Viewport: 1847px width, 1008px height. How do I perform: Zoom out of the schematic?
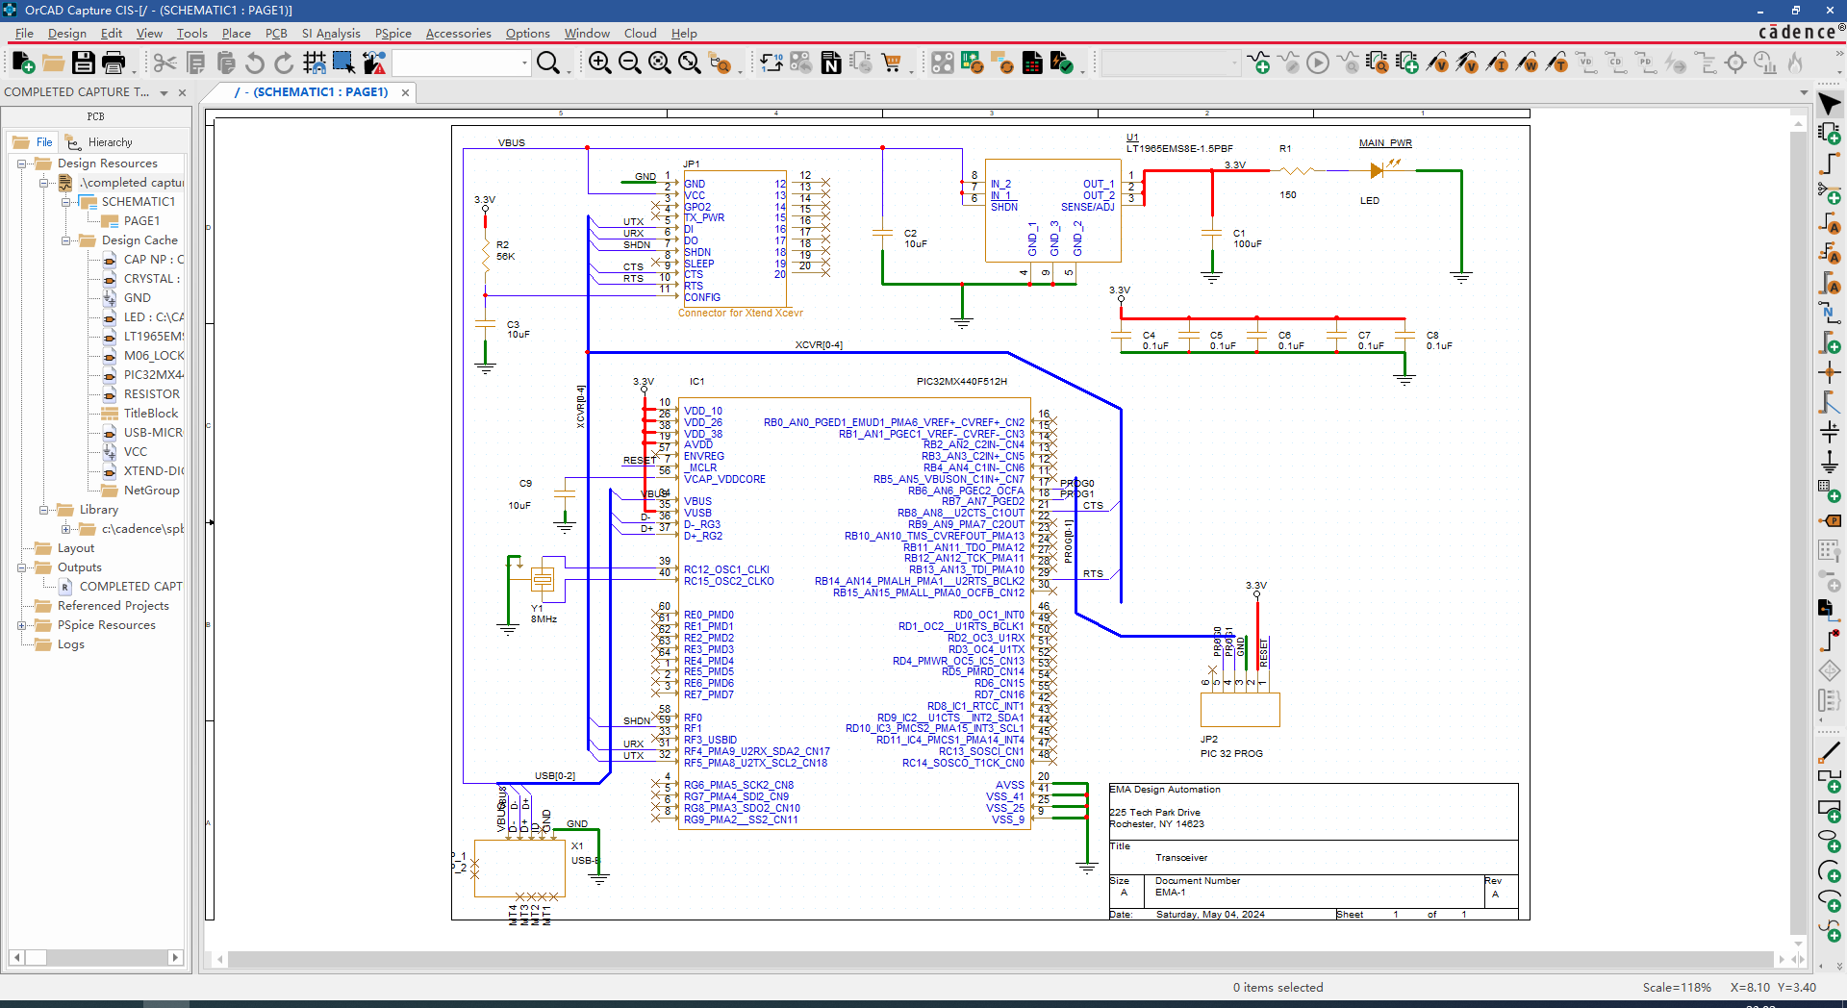(629, 63)
